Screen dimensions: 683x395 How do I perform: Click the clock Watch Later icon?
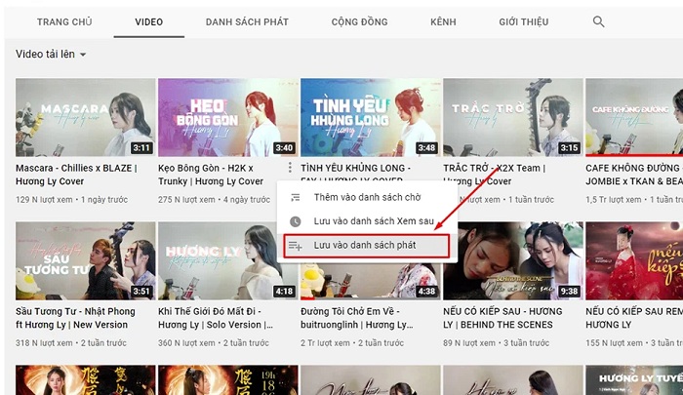(296, 221)
